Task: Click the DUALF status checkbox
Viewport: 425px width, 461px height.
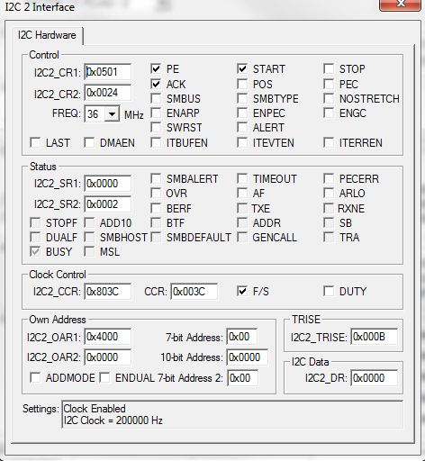Action: [35, 237]
